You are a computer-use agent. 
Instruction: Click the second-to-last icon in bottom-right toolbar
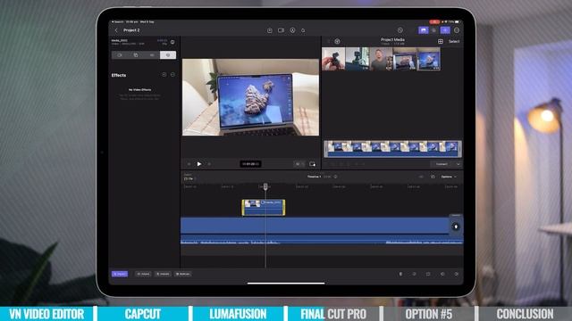pyautogui.click(x=442, y=274)
